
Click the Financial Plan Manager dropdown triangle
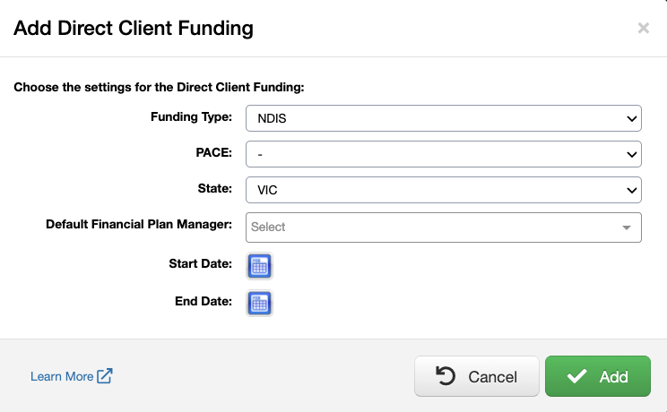click(627, 227)
